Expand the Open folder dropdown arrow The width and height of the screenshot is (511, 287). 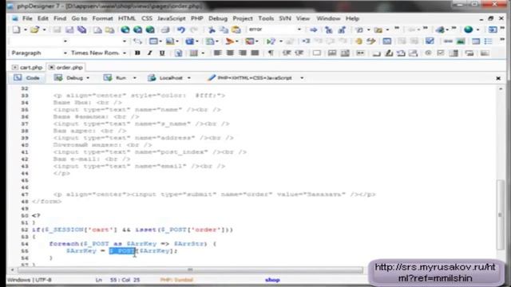point(44,30)
